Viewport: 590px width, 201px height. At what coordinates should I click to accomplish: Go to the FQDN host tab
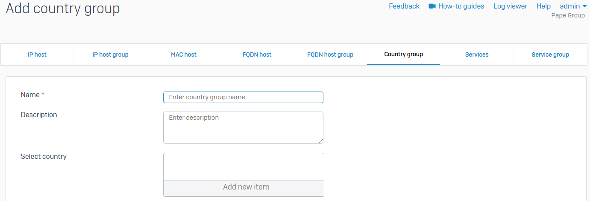[x=257, y=55]
